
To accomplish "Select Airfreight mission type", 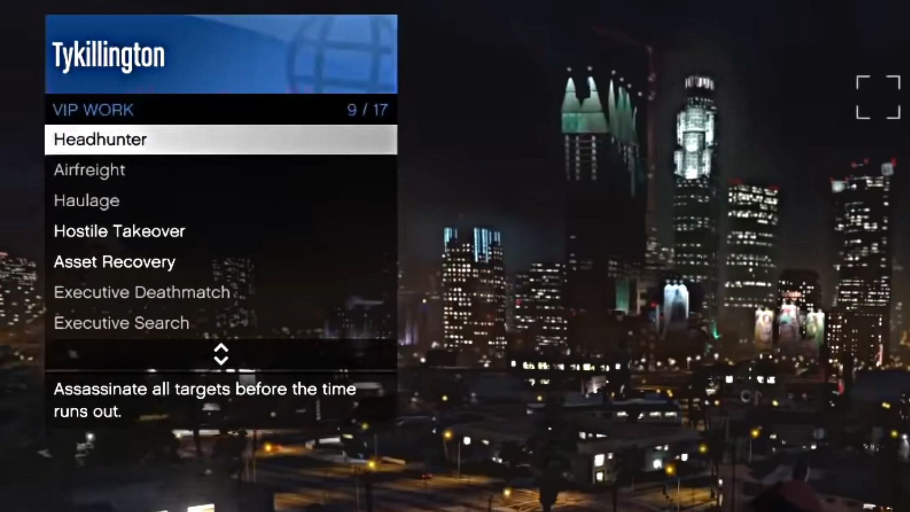I will (221, 169).
